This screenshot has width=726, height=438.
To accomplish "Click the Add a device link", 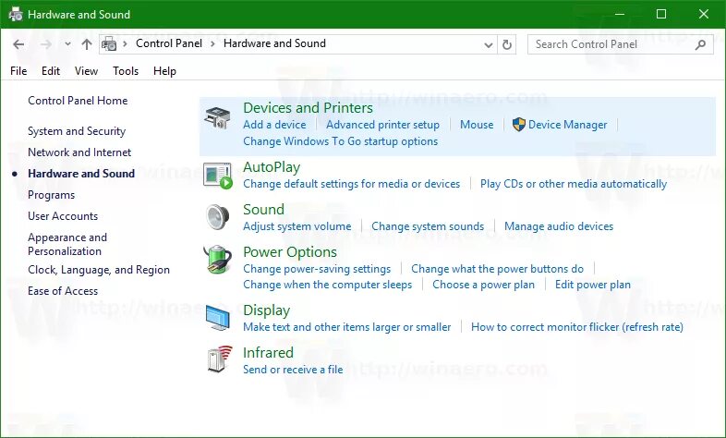I will [x=274, y=125].
